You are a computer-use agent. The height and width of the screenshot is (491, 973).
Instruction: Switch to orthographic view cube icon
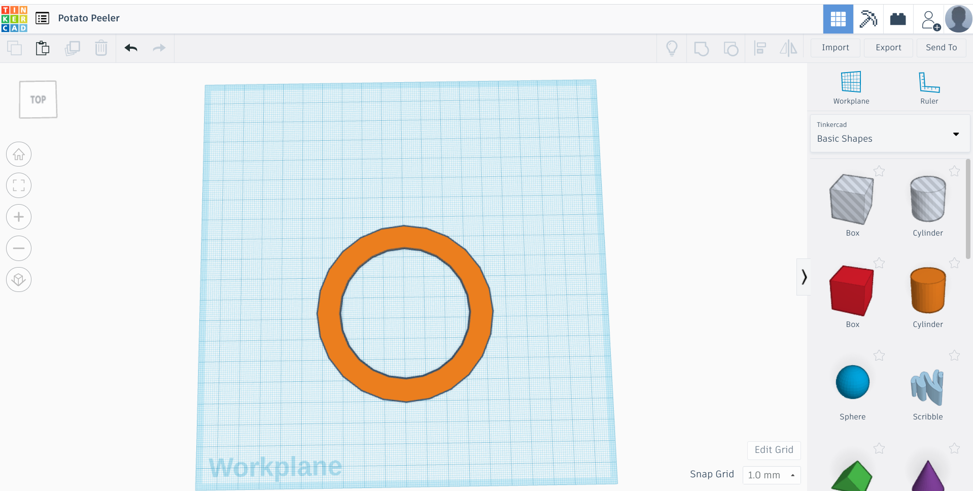19,280
